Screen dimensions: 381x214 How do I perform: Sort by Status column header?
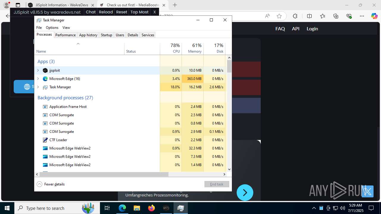tap(142, 48)
